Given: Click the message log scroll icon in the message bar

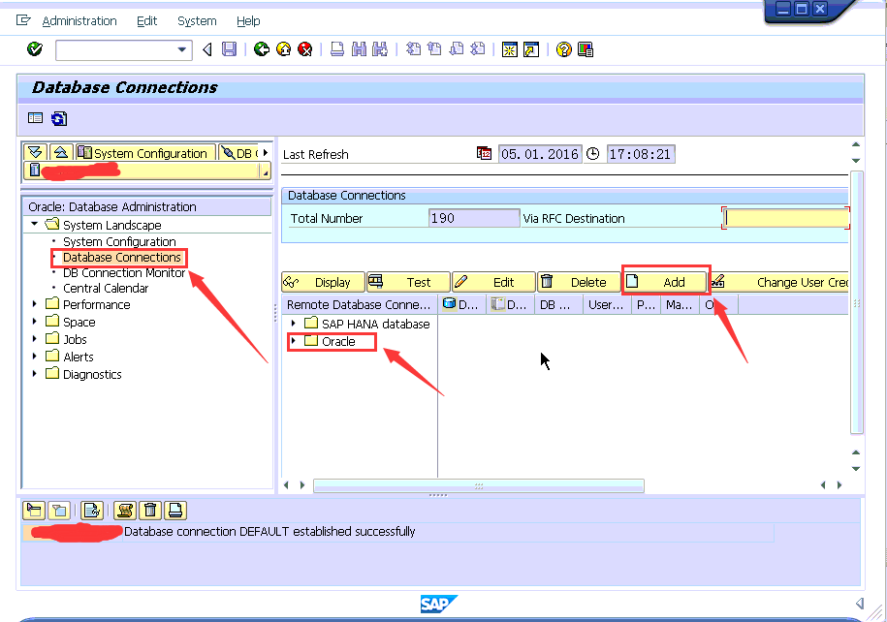Looking at the screenshot, I should click(x=124, y=511).
